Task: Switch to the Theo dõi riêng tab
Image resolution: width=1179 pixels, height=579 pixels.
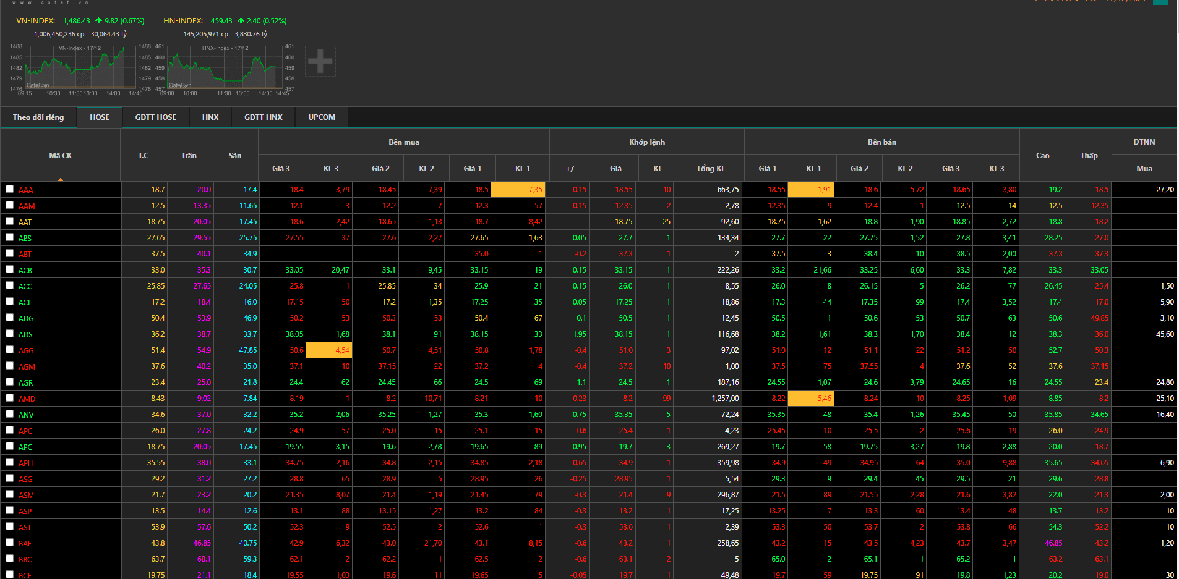Action: (x=38, y=117)
